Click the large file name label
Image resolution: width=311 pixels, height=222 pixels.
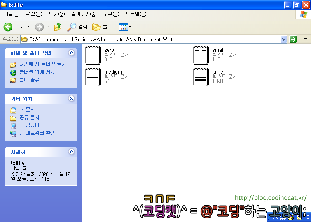click(218, 72)
